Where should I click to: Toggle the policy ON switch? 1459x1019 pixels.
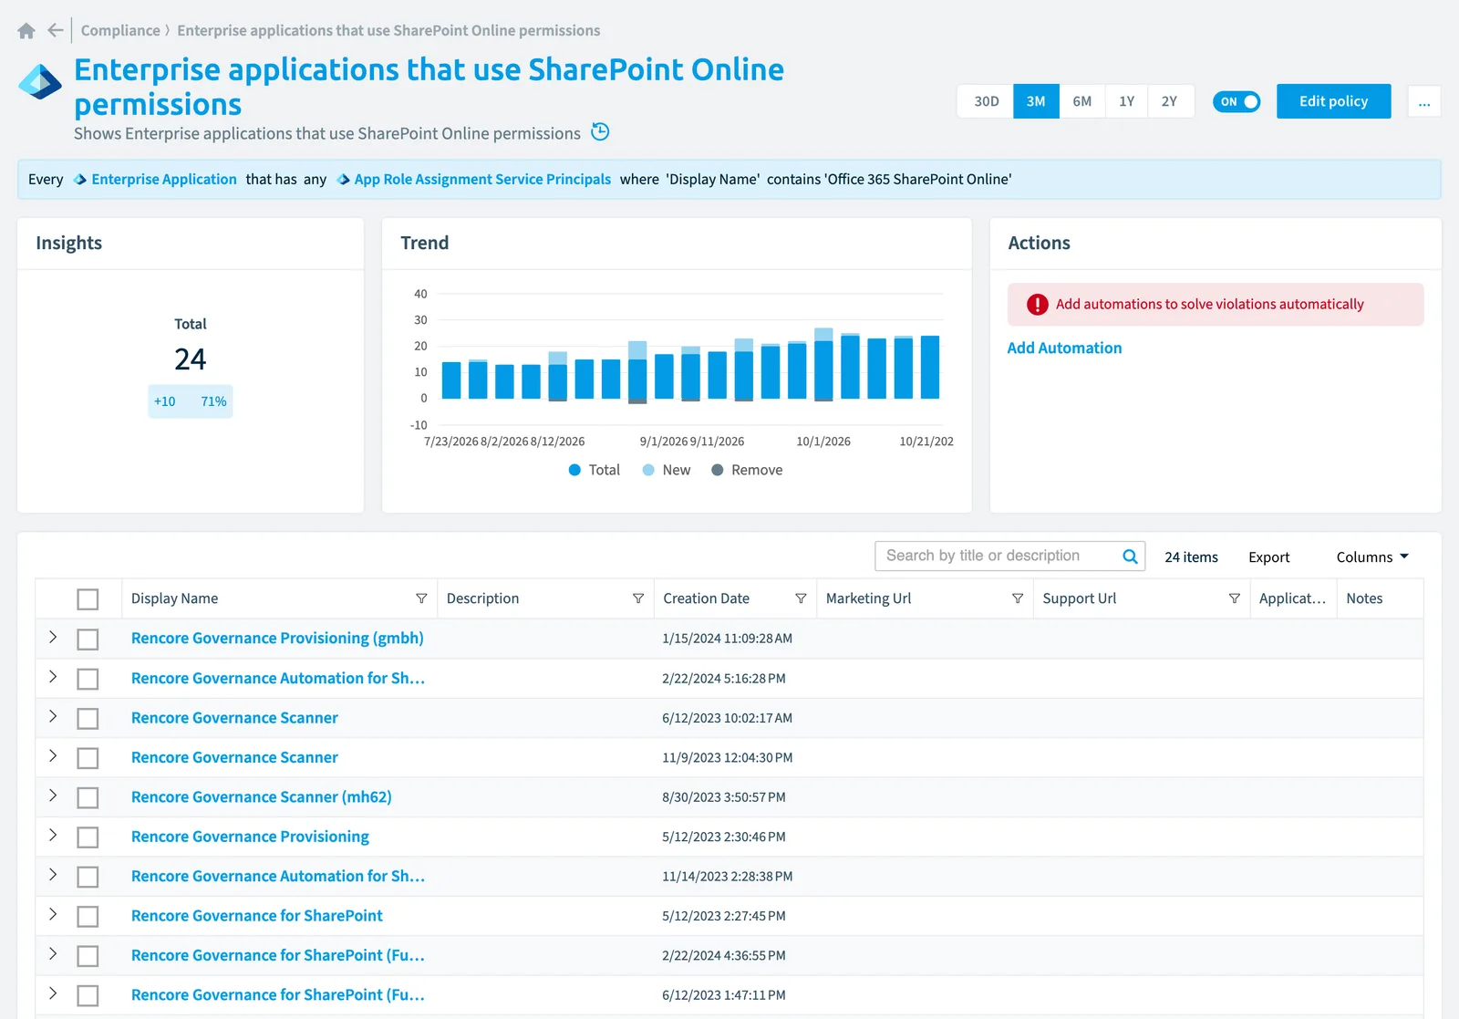pyautogui.click(x=1237, y=101)
